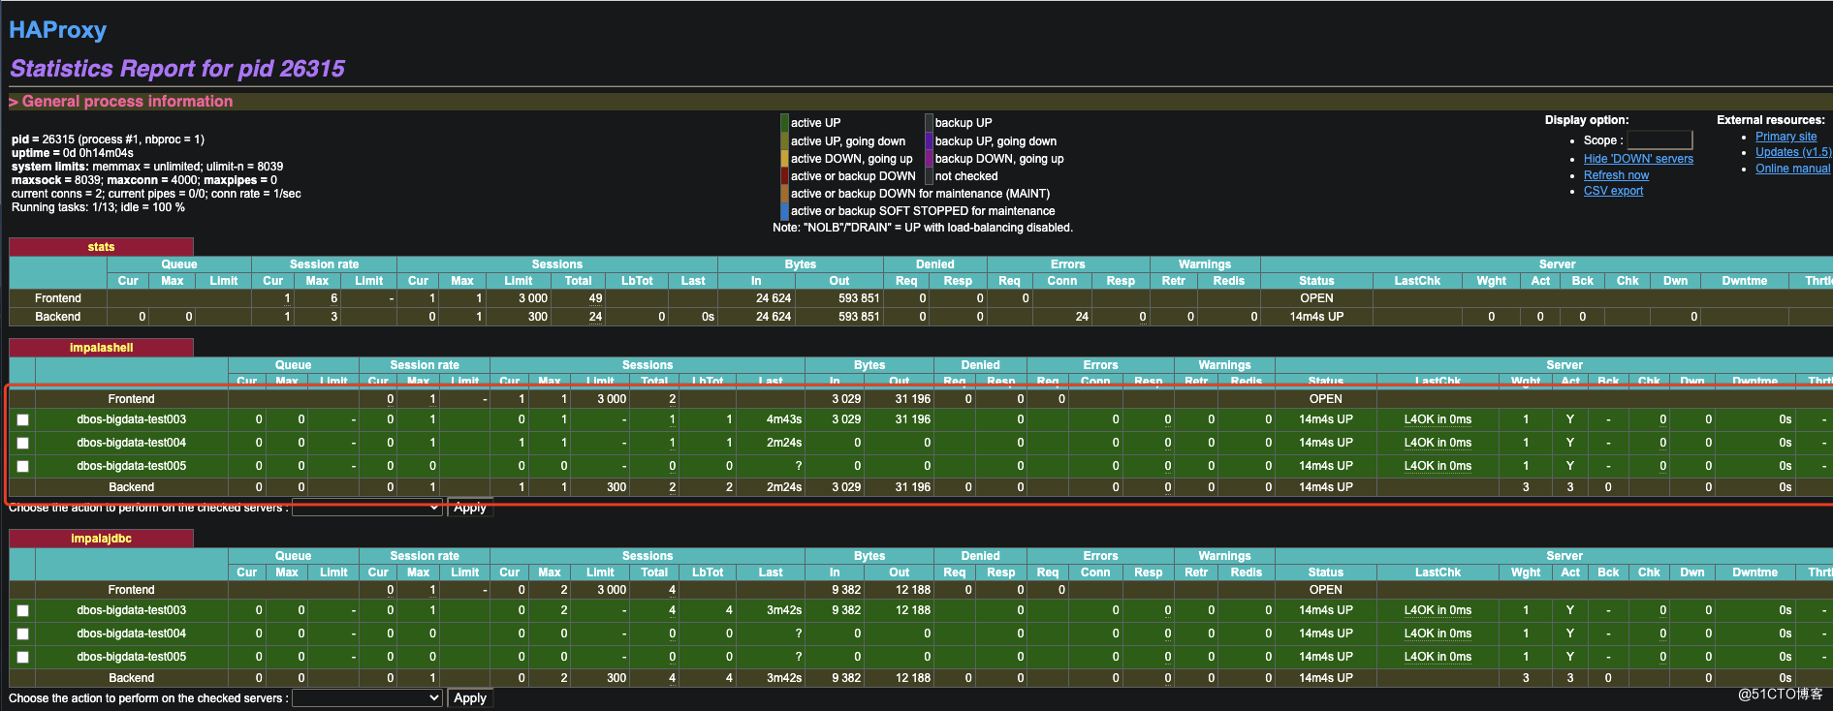1833x711 pixels.
Task: Tick the dbos-bigdata-test004 checkbox in impalajdbc
Action: click(x=23, y=634)
